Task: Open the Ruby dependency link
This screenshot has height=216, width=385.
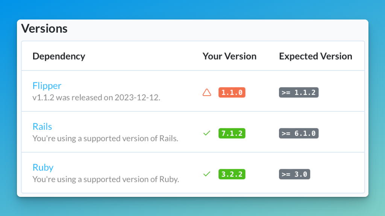Action: click(43, 168)
